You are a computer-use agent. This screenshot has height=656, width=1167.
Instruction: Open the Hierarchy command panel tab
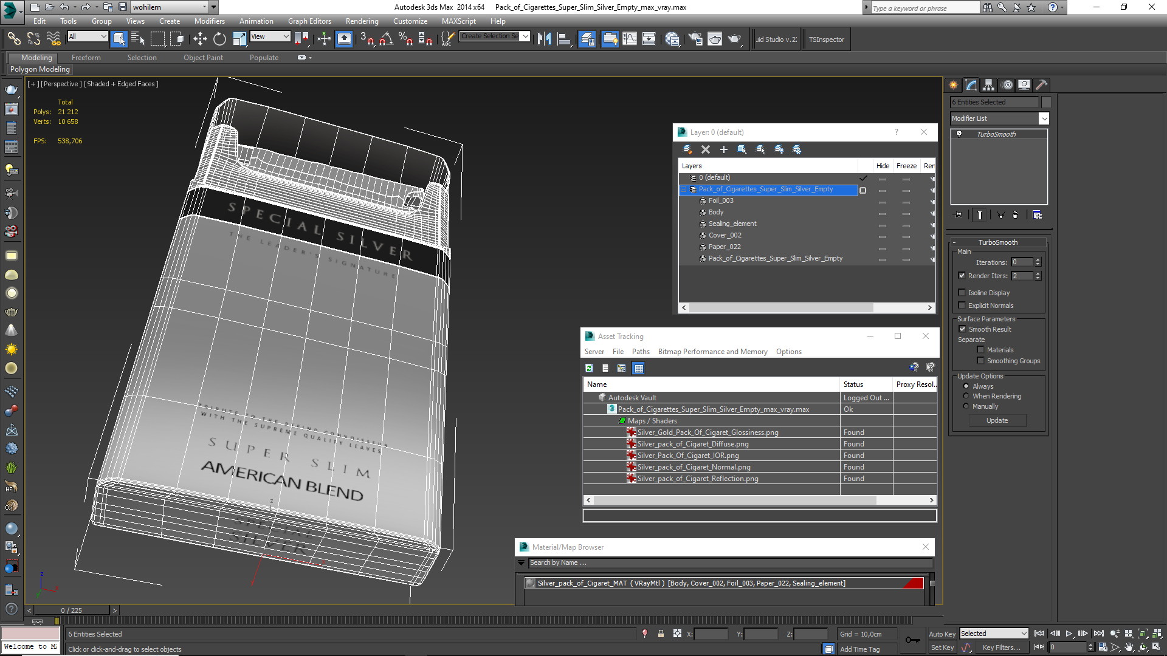[988, 85]
